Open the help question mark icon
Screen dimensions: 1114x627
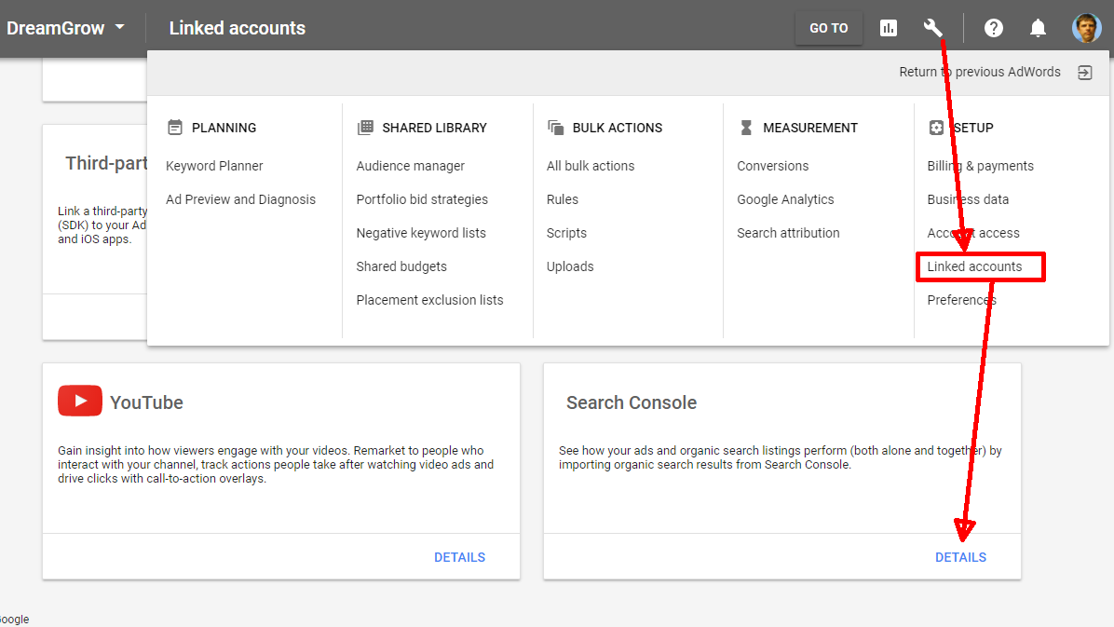click(x=994, y=28)
